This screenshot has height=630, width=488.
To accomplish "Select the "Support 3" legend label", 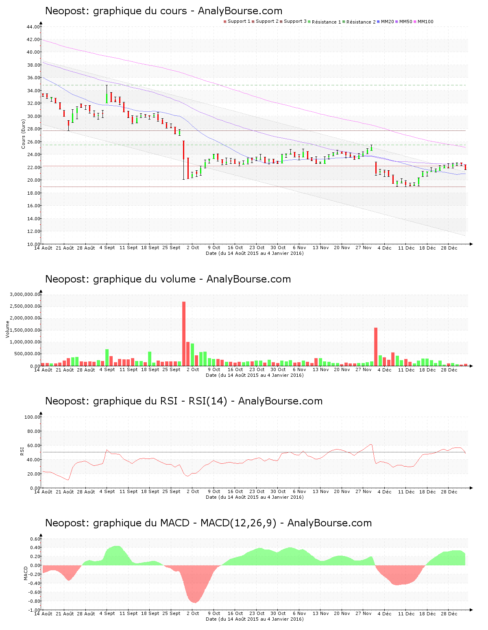I will pos(295,22).
